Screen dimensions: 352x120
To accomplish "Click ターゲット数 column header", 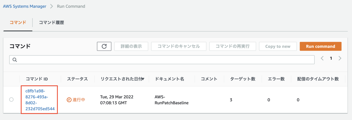I will pyautogui.click(x=243, y=79).
